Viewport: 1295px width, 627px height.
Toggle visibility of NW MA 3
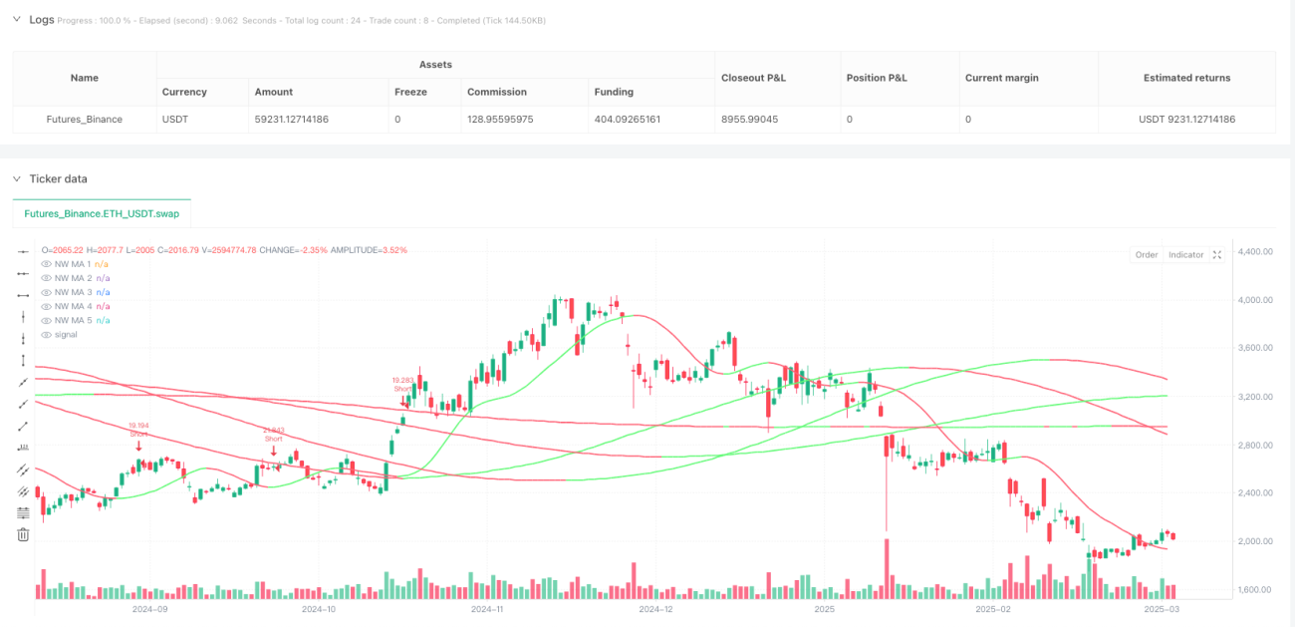(x=46, y=292)
